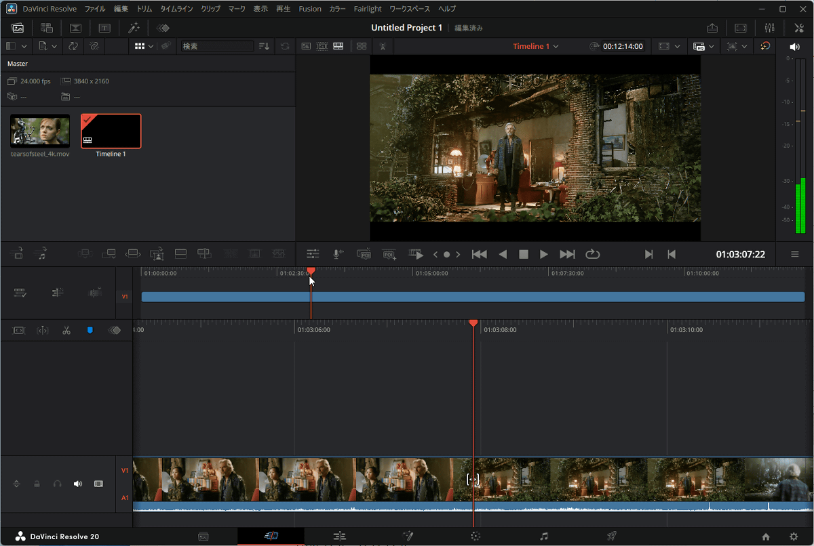The height and width of the screenshot is (546, 814).
Task: Open the Titles panel icon
Action: point(104,28)
